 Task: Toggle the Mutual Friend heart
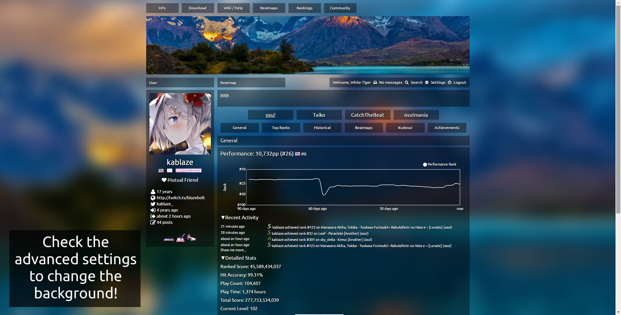tap(164, 180)
